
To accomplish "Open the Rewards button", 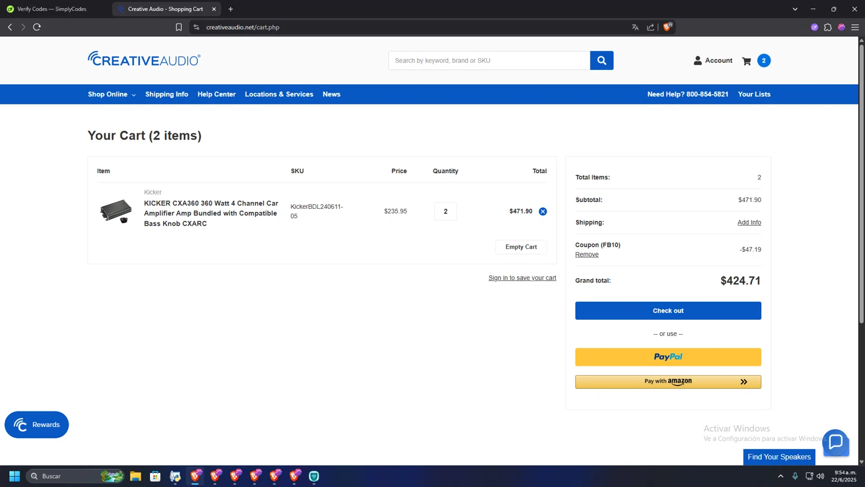I will [x=37, y=425].
